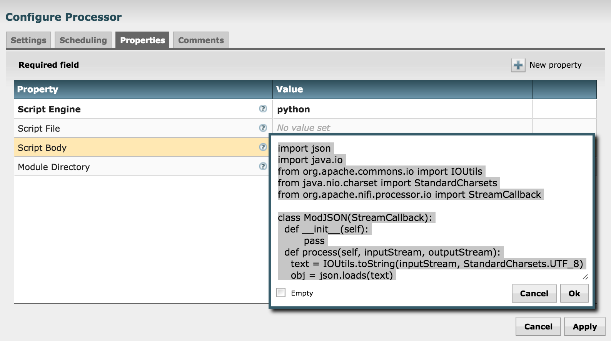Screen dimensions: 611x341
Task: Select the Module Directory property row
Action: pyautogui.click(x=135, y=167)
